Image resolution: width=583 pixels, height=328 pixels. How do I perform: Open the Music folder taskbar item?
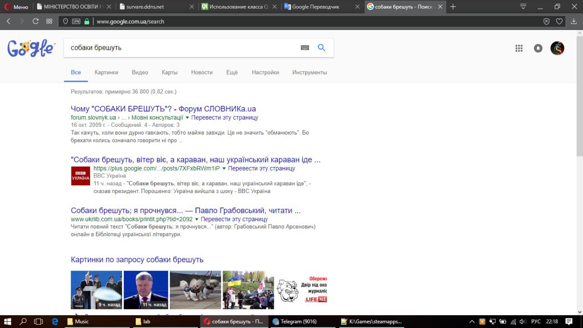coord(97,321)
